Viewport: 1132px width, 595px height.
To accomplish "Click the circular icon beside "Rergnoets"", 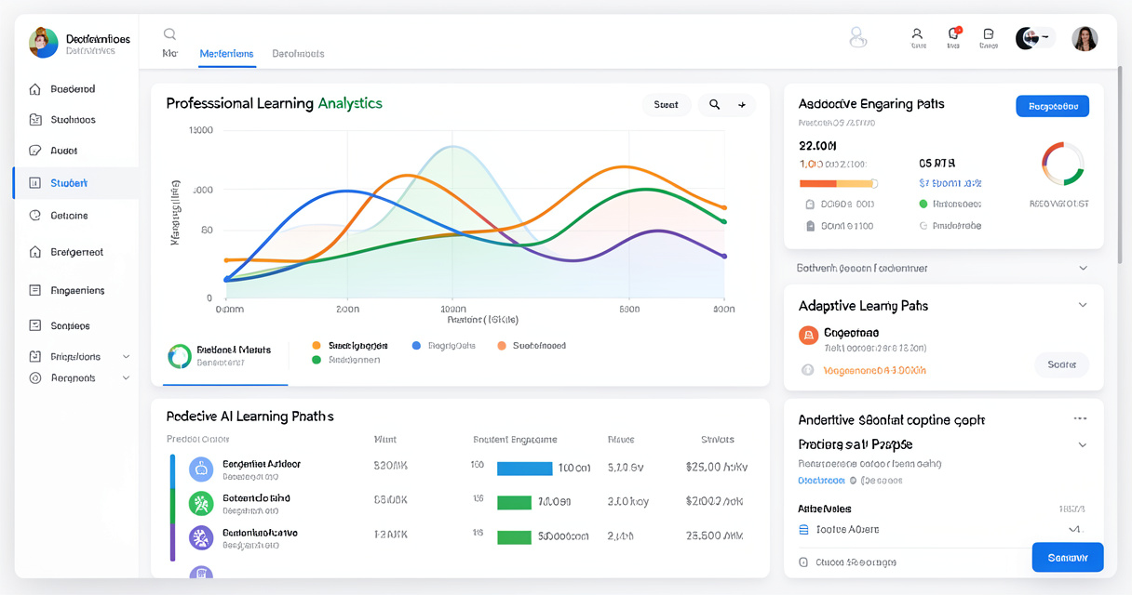I will click(x=35, y=378).
